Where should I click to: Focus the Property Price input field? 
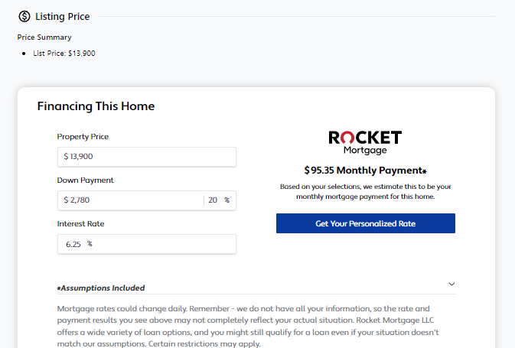tap(146, 157)
